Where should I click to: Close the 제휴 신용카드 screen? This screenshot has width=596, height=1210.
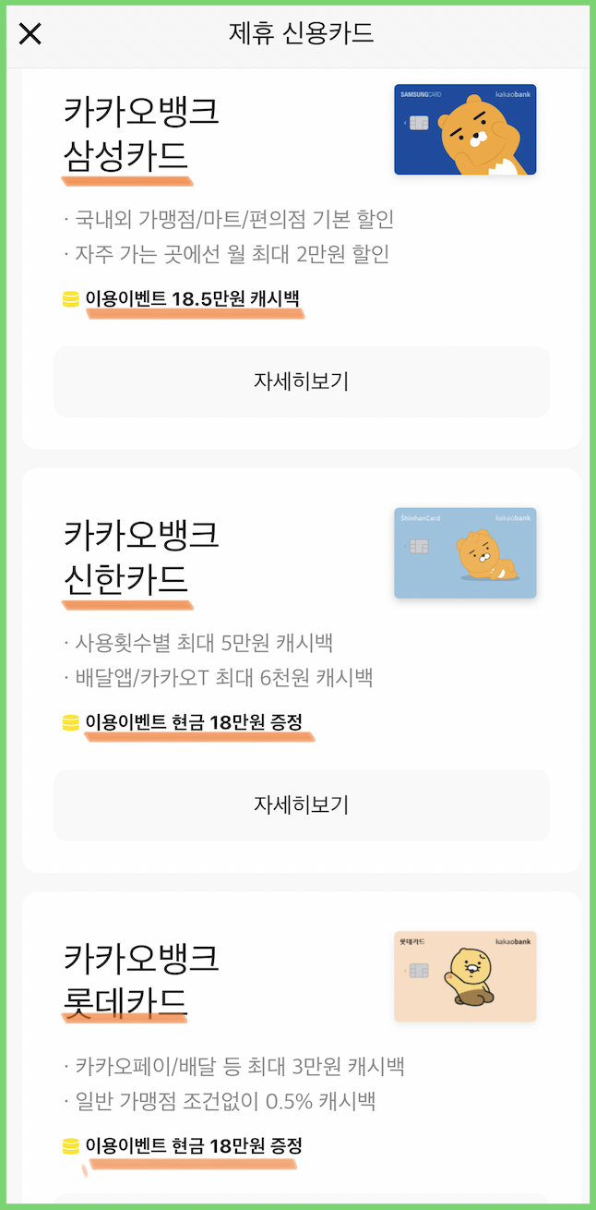tap(30, 33)
